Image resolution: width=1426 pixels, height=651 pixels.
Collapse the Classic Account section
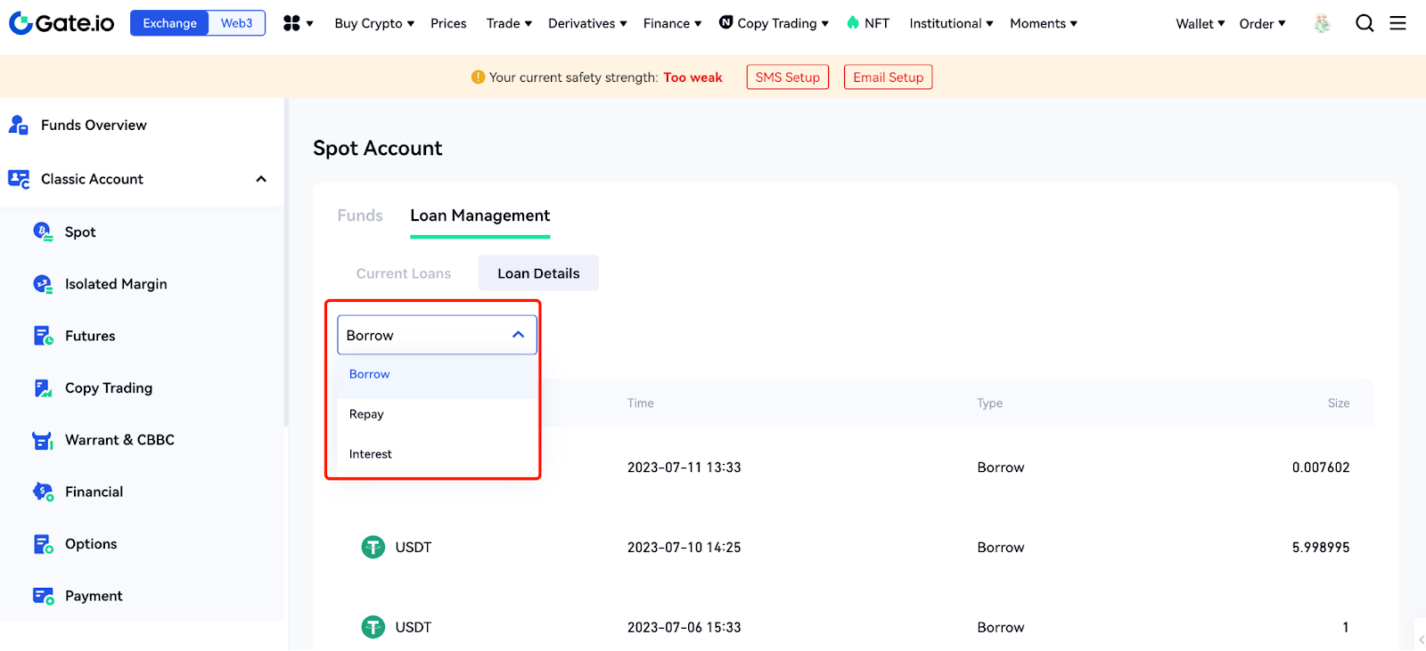point(261,179)
